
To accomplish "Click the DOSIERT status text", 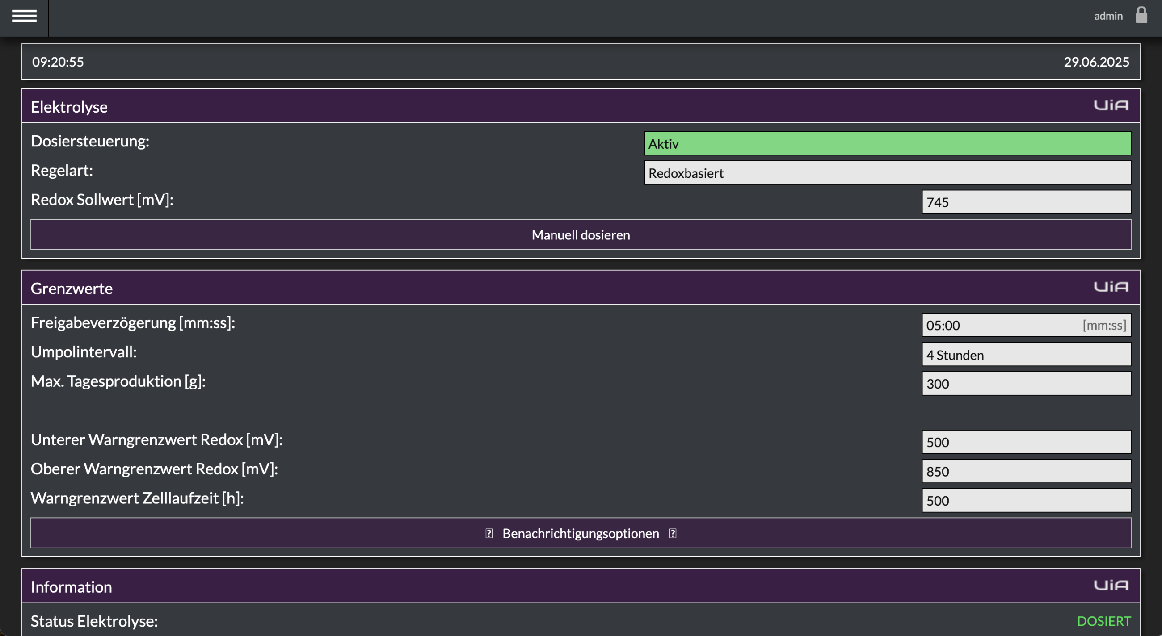I will (1104, 621).
